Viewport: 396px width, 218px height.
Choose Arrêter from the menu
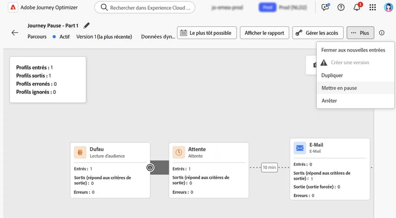(329, 101)
